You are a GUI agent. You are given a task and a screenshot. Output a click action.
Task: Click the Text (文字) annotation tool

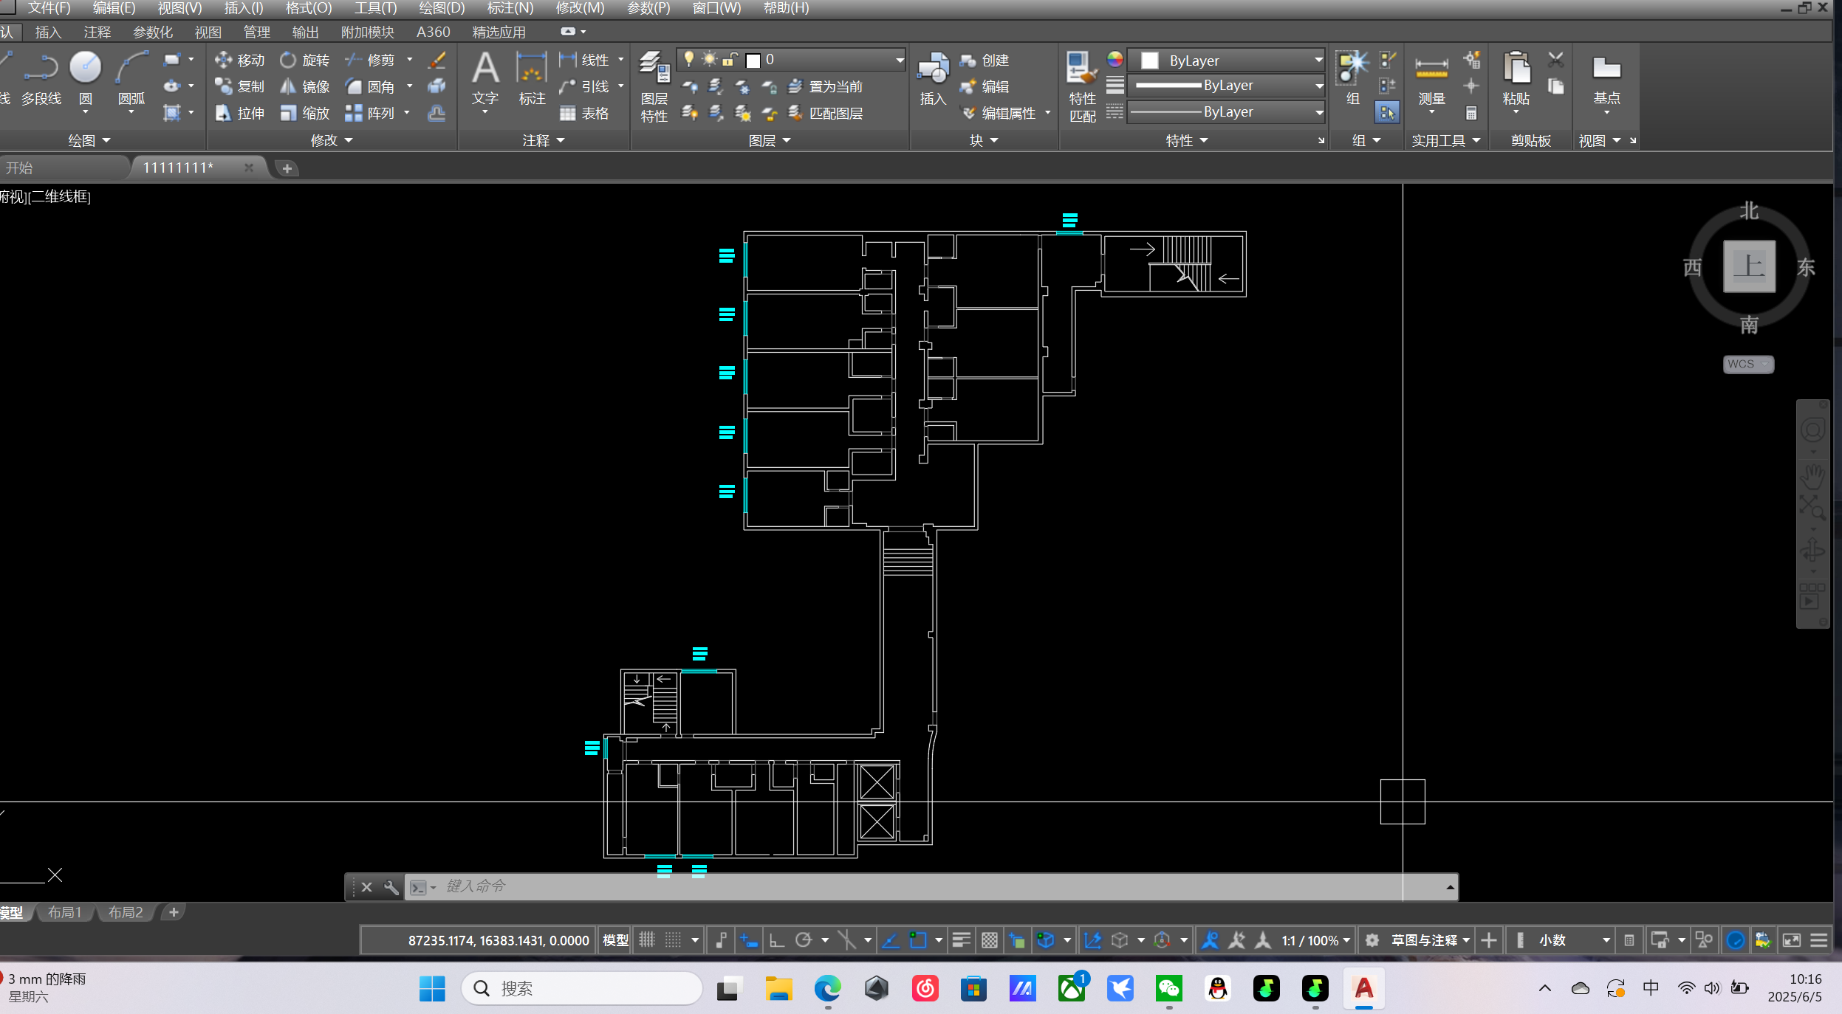(485, 77)
